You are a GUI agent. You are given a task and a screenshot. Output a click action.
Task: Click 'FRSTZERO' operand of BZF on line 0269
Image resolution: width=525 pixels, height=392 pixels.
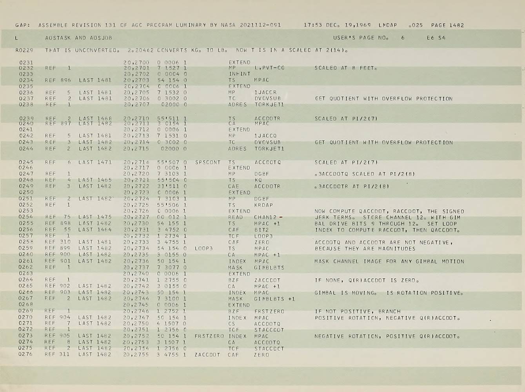(269, 311)
